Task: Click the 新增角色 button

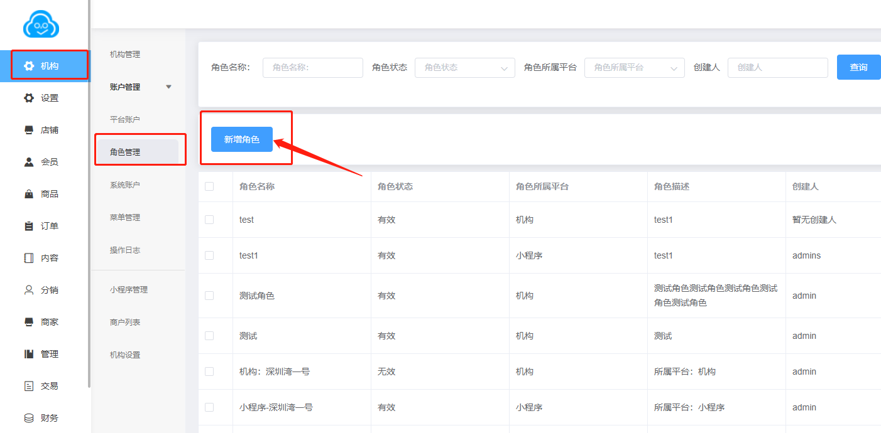Action: click(242, 139)
